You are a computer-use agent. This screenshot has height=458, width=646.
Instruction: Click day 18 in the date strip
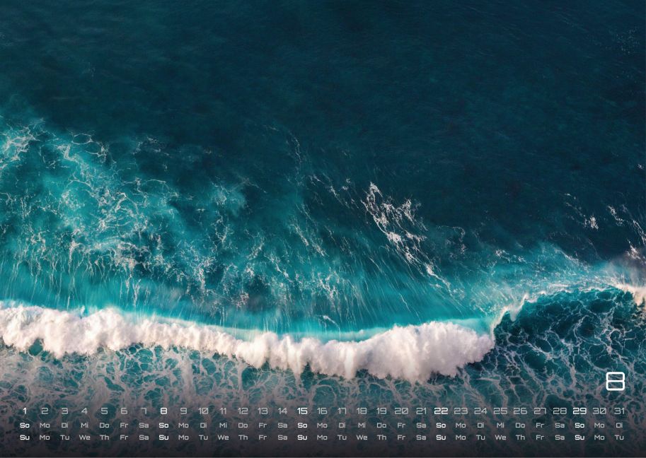coord(362,411)
